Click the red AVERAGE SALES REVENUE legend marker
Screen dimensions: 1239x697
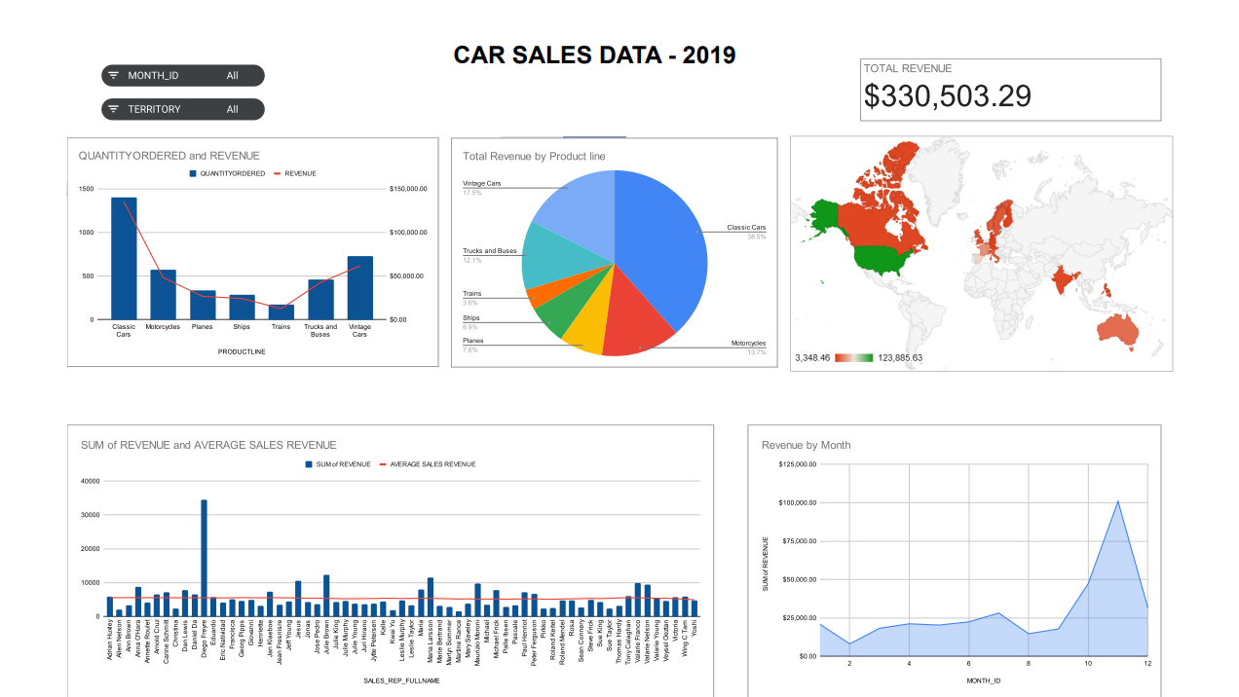coord(383,464)
